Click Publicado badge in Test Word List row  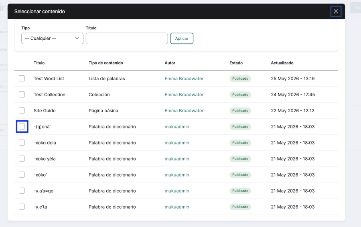(x=240, y=79)
